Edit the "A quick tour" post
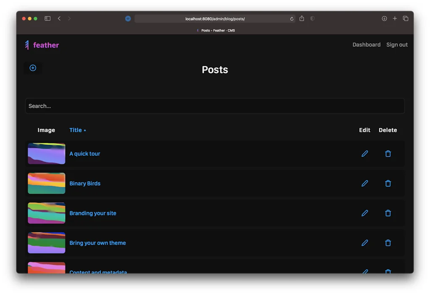The height and width of the screenshot is (295, 430). pos(364,154)
